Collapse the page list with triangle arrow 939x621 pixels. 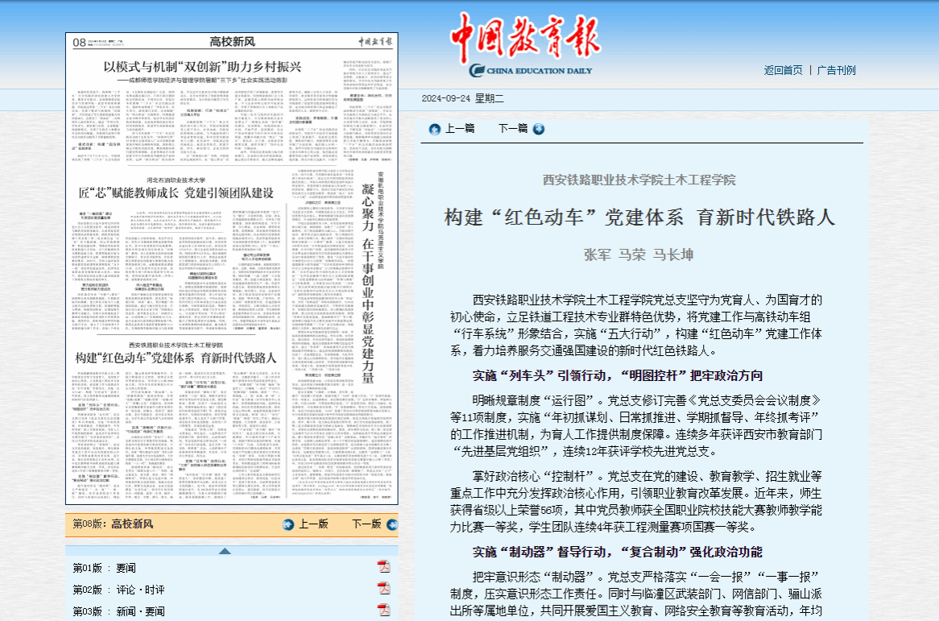pos(225,551)
